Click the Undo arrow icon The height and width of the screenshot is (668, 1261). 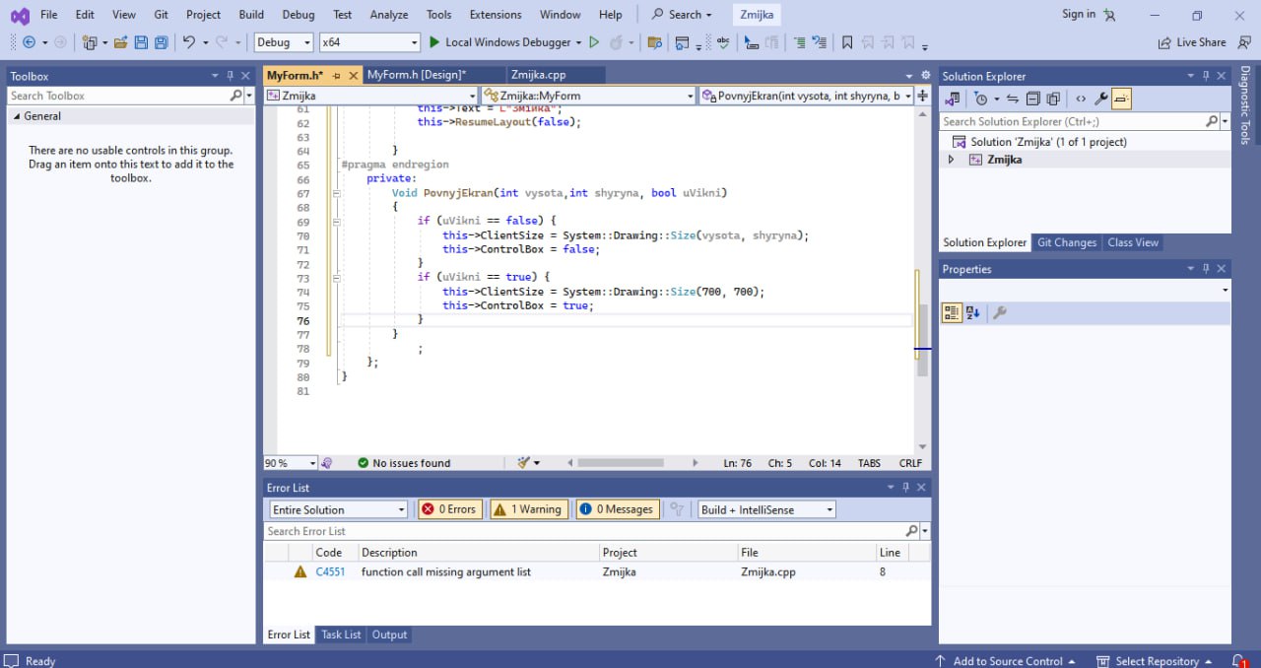[189, 42]
